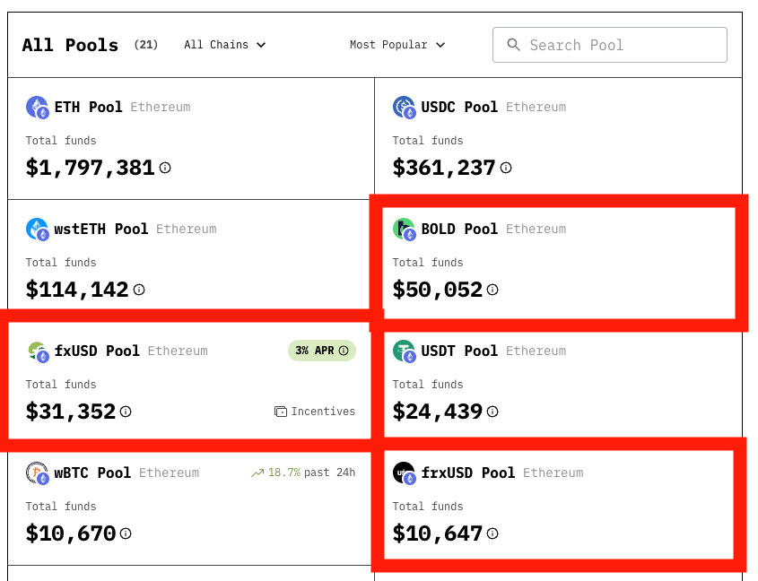This screenshot has width=758, height=581.
Task: Click the magnifying glass search icon
Action: (x=513, y=44)
